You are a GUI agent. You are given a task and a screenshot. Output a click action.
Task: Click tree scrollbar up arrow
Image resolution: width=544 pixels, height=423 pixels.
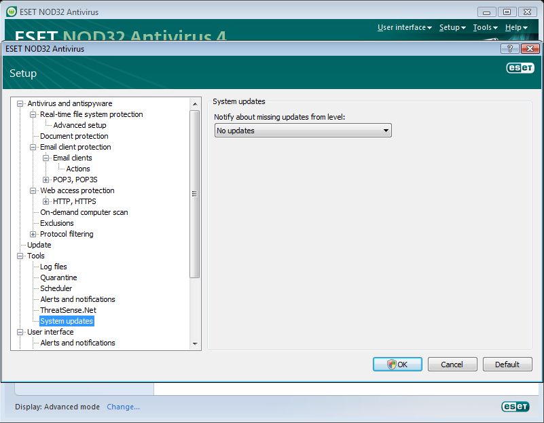pos(195,104)
